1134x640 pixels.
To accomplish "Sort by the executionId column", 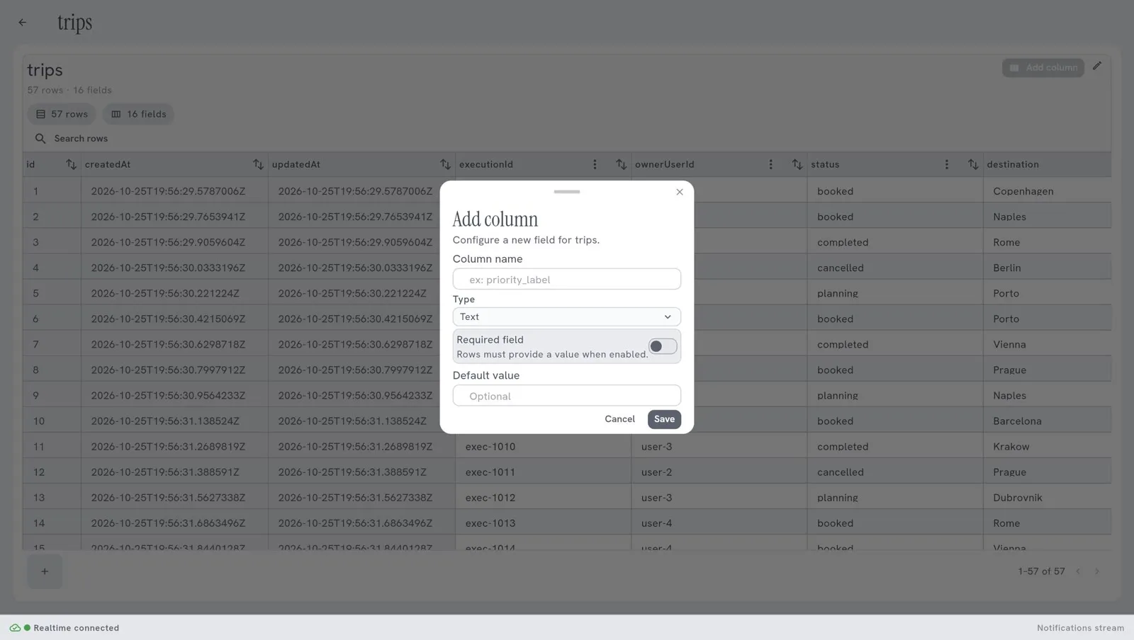I will (x=621, y=164).
